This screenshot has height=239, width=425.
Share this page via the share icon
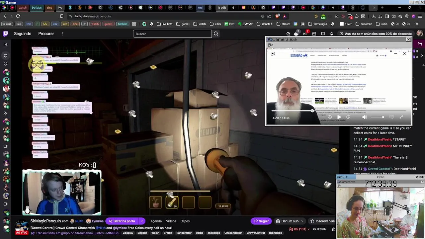(269, 16)
